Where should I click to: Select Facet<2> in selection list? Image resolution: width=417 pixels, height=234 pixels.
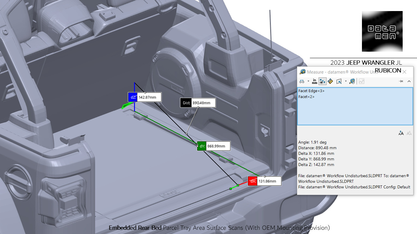[x=307, y=97]
